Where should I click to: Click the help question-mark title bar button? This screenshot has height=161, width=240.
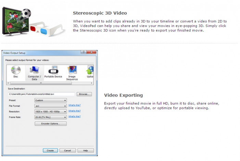pyautogui.click(x=83, y=53)
